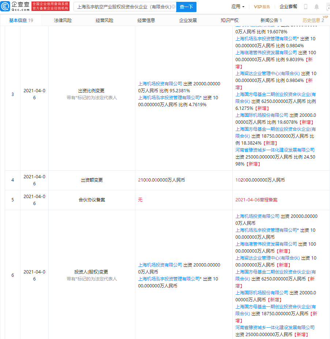Viewport: 330px width, 339px height.
Task: Select the red 无 text in row 5
Action: click(140, 200)
